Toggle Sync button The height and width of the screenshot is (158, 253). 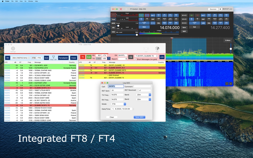pyautogui.click(x=184, y=27)
